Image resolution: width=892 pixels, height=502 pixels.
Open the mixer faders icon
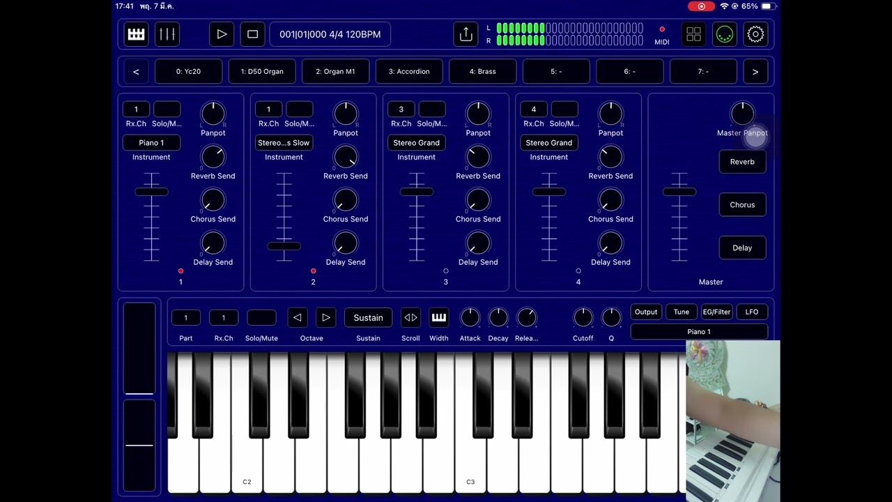(x=167, y=34)
